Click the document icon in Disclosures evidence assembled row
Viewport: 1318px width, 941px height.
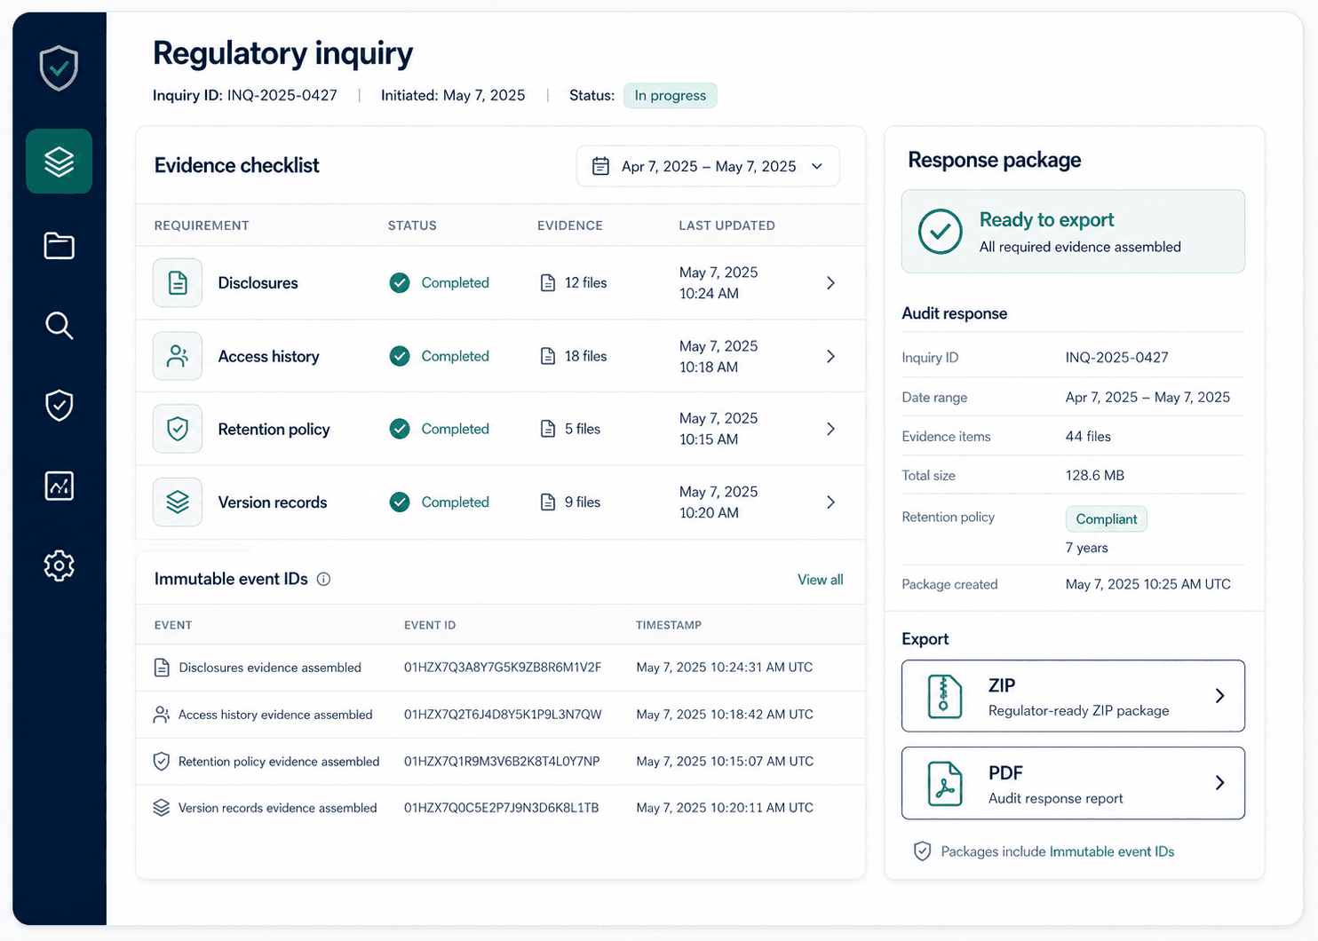pyautogui.click(x=162, y=668)
